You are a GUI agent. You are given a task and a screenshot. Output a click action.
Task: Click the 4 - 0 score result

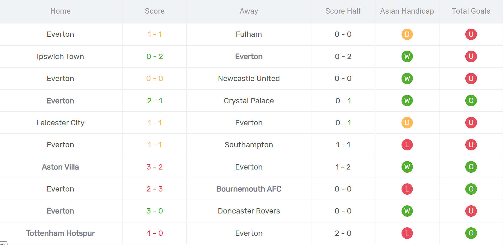[x=155, y=233]
